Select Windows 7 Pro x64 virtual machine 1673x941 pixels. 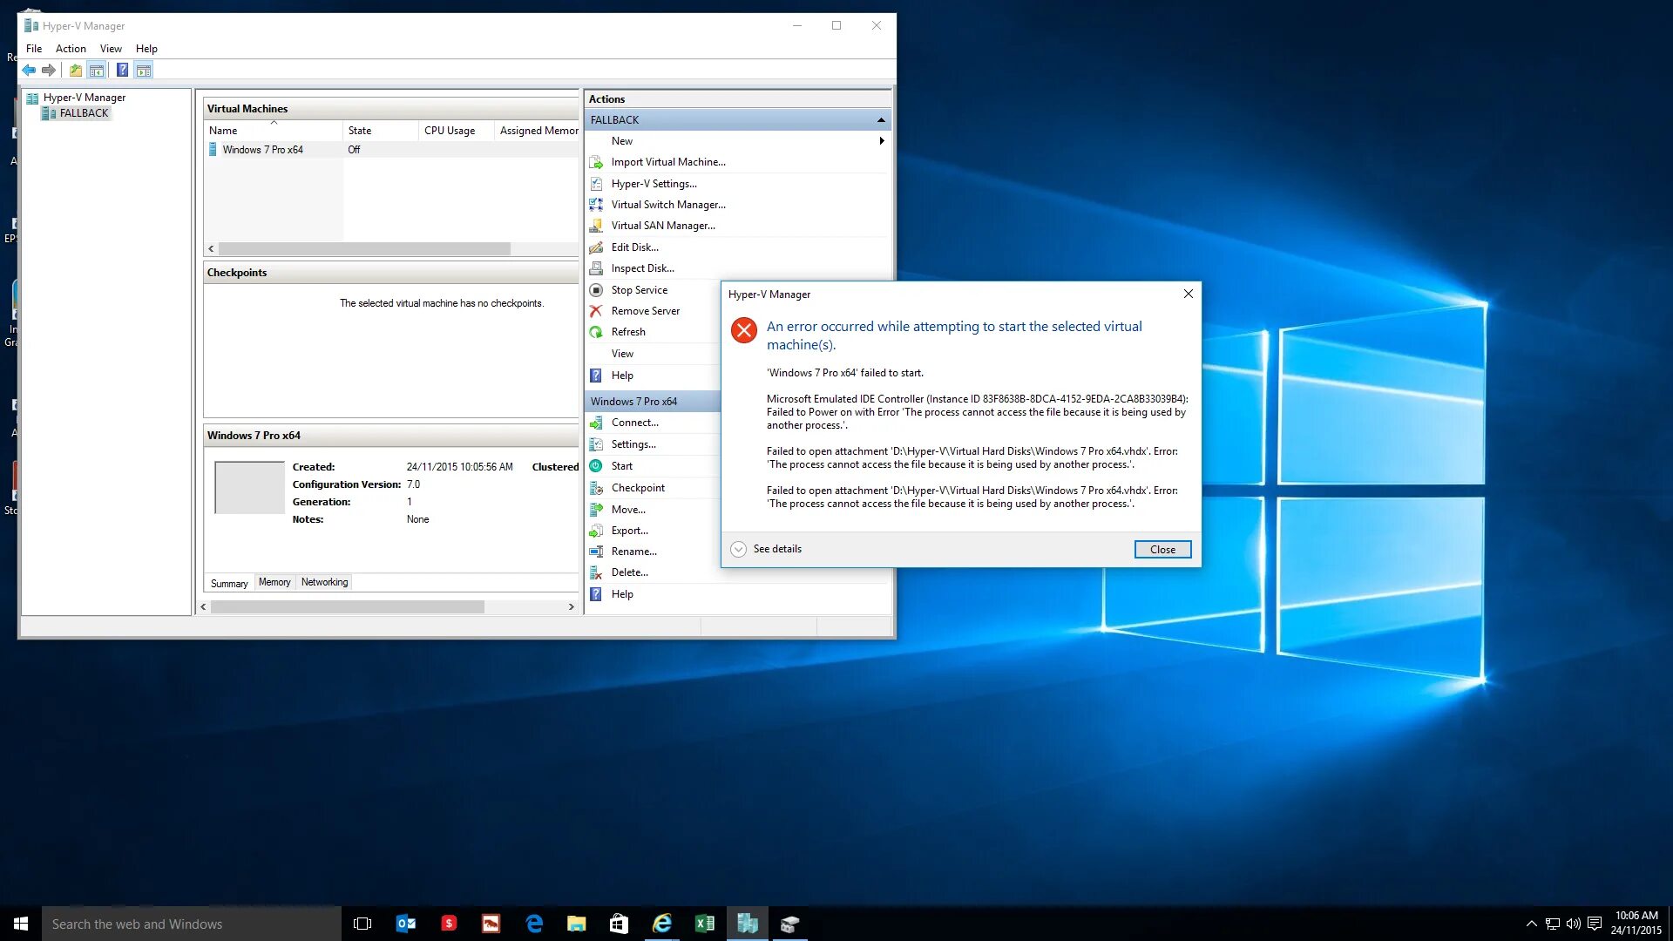[x=262, y=149]
